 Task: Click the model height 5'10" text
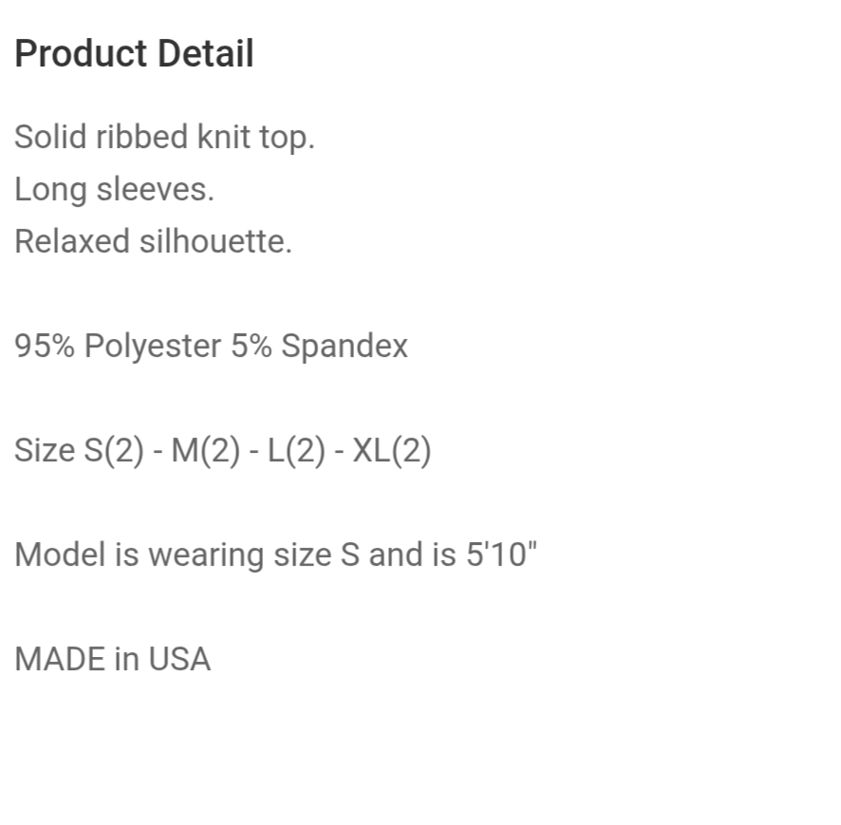pos(501,554)
